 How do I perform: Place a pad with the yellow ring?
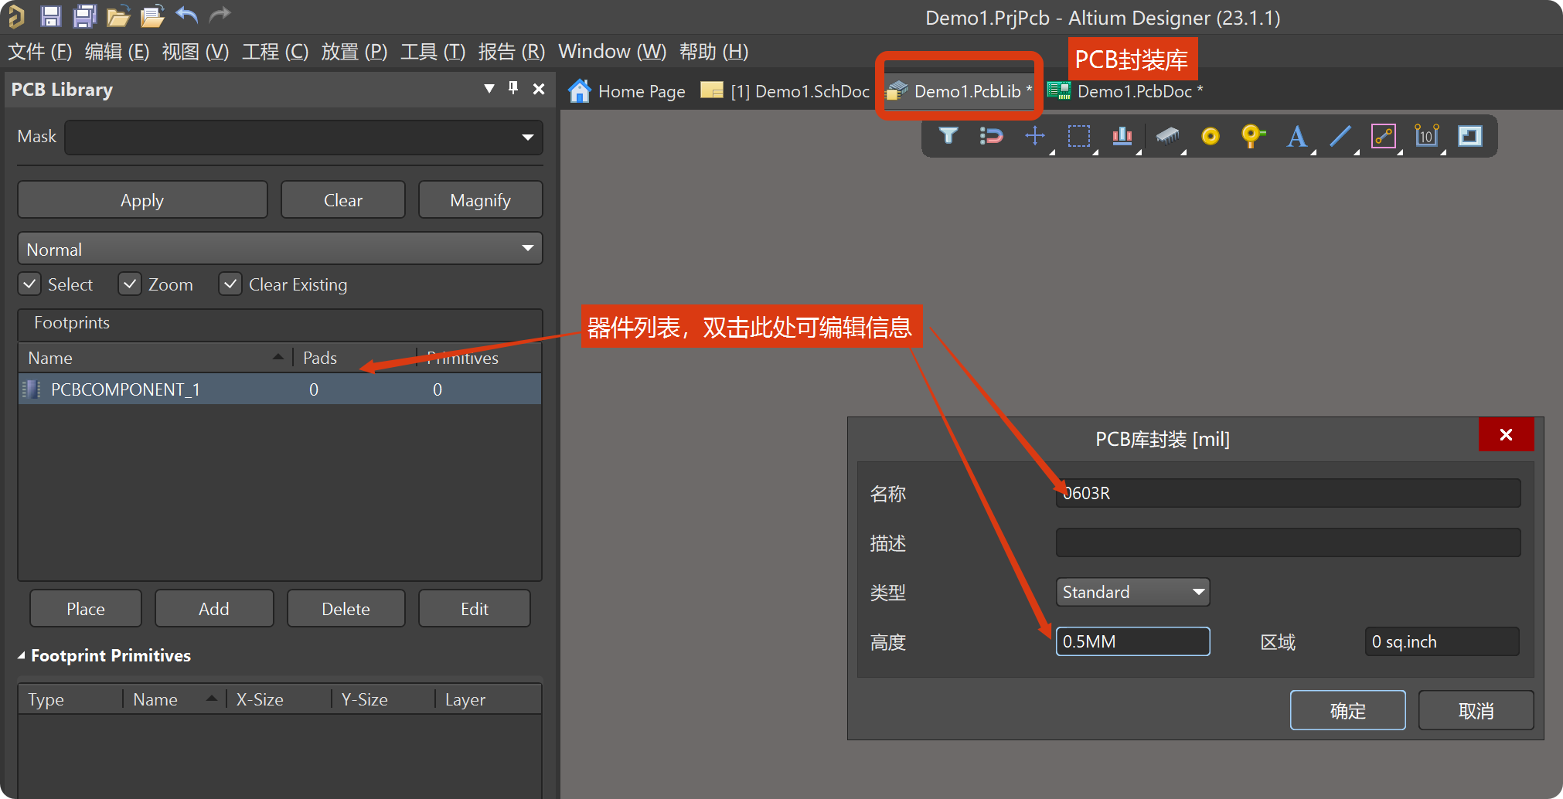point(1211,136)
